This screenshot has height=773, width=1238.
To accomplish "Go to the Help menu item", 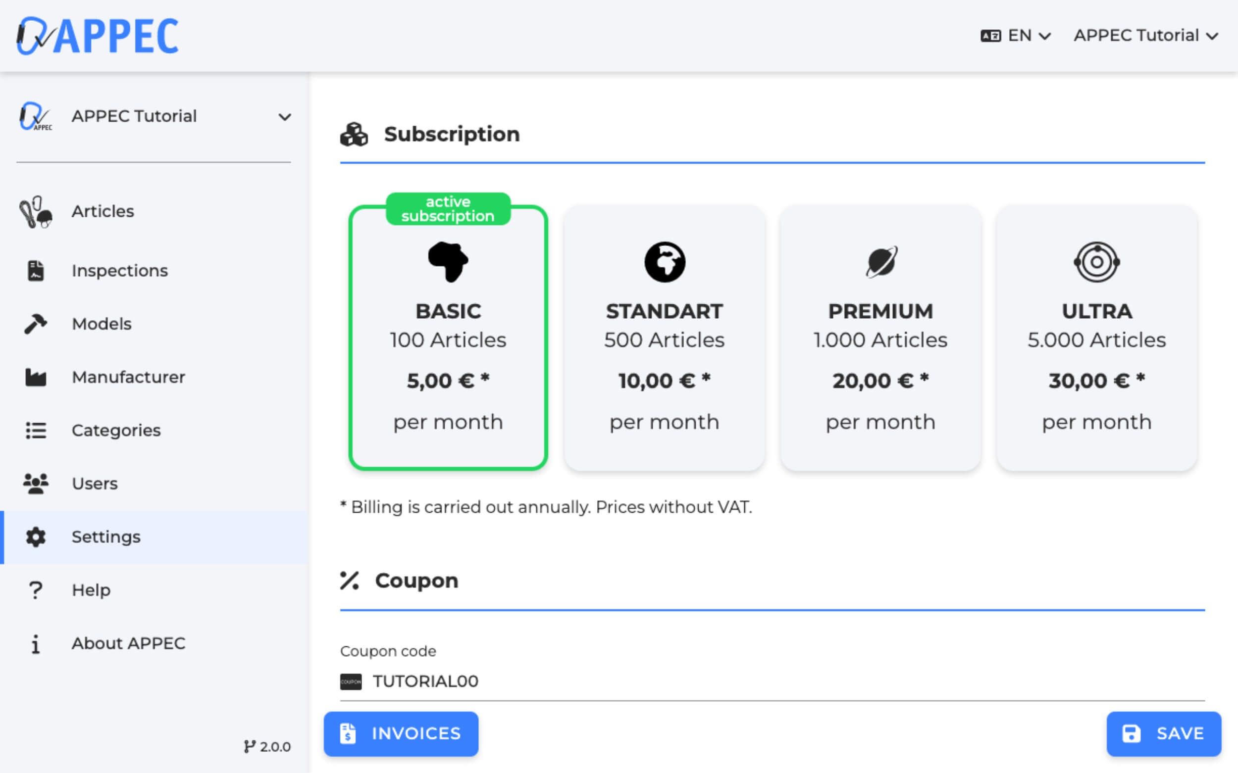I will 91,590.
